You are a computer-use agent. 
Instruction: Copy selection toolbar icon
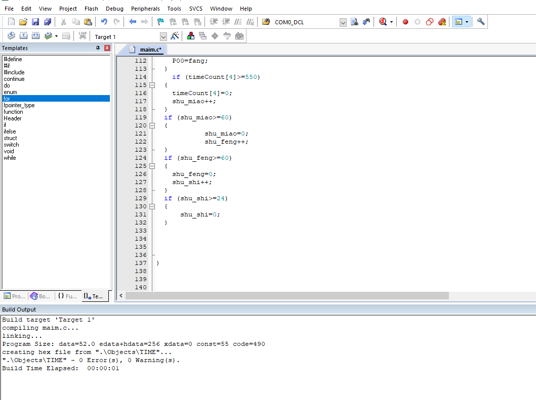pyautogui.click(x=76, y=22)
